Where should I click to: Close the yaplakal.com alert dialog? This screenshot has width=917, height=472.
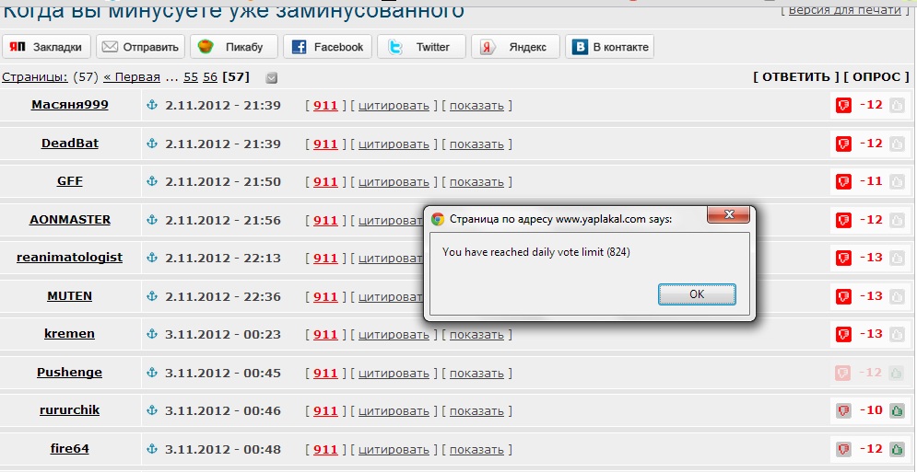click(729, 215)
